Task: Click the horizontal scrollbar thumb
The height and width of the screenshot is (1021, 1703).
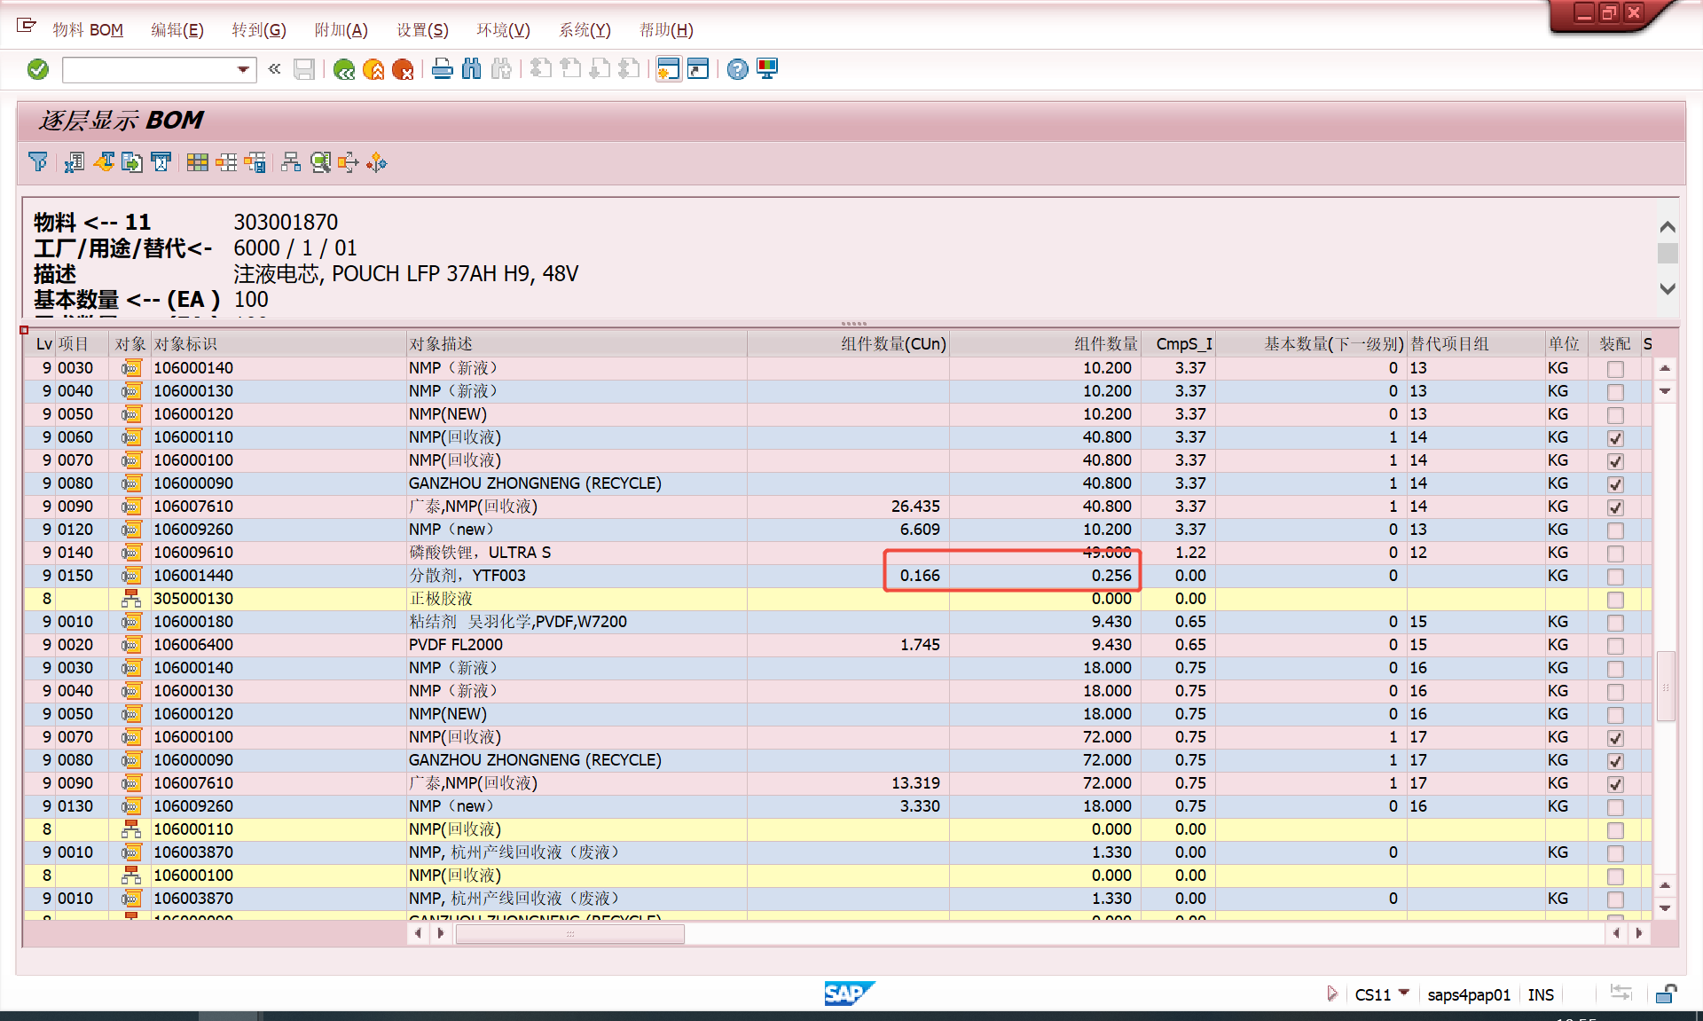Action: (569, 933)
